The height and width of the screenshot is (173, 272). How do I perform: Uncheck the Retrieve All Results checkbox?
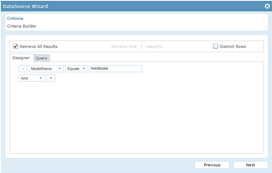pos(15,46)
